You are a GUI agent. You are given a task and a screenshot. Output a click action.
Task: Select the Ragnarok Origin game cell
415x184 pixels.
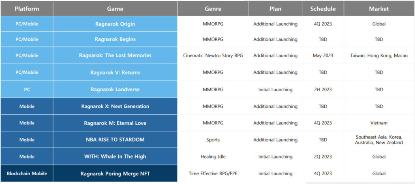click(x=115, y=24)
